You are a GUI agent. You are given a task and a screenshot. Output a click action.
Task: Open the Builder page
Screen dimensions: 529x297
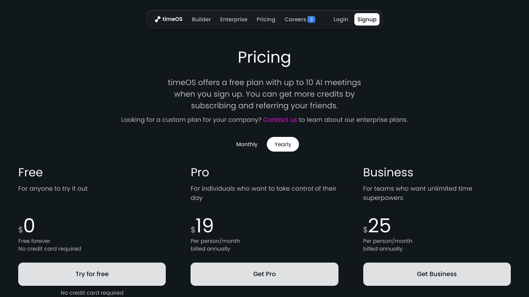(201, 19)
